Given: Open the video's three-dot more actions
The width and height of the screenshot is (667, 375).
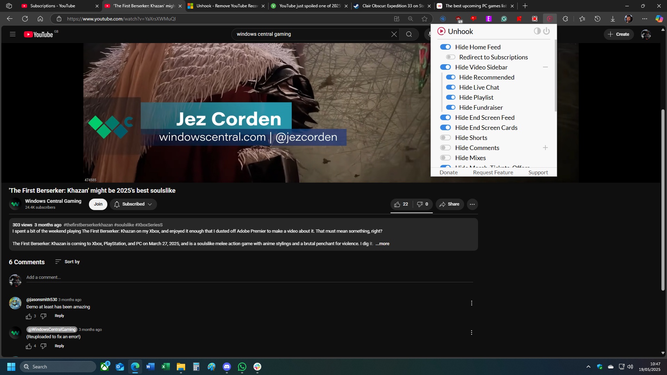Looking at the screenshot, I should pos(472,204).
